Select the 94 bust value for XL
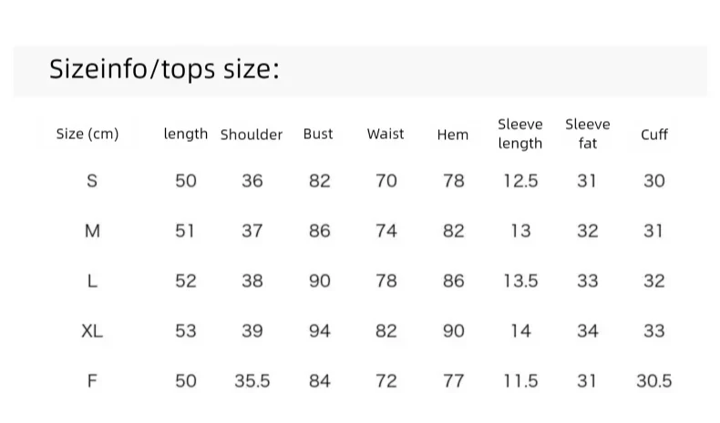The width and height of the screenshot is (720, 423). pyautogui.click(x=319, y=331)
